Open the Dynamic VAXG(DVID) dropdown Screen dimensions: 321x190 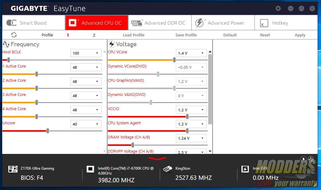[x=191, y=96]
